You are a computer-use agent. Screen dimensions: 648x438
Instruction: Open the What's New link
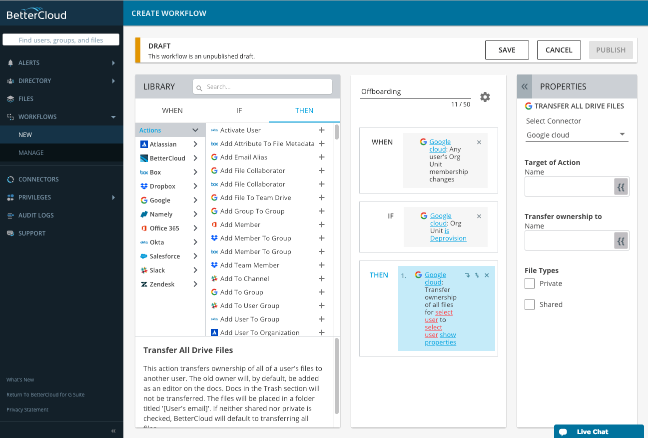(20, 380)
